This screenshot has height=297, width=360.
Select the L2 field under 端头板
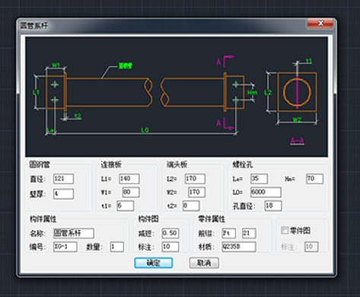click(195, 179)
